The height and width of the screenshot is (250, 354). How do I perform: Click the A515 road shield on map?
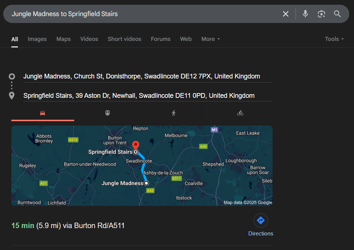(x=73, y=140)
